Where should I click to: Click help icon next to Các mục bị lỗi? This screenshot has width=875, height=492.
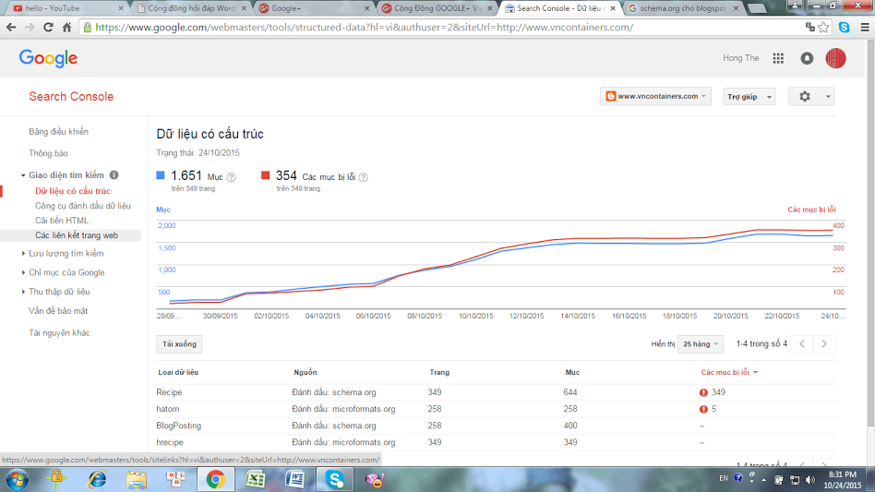click(364, 177)
